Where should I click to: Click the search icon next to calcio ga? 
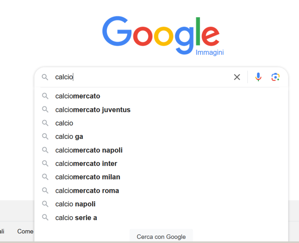tap(45, 136)
